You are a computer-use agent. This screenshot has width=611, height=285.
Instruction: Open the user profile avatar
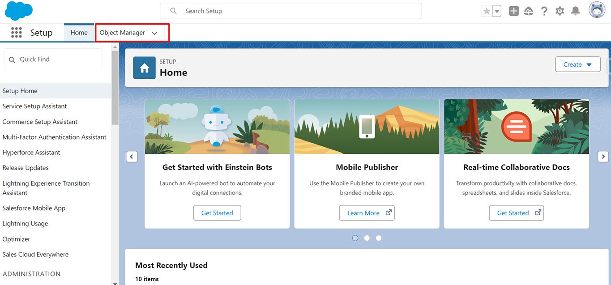(x=597, y=10)
